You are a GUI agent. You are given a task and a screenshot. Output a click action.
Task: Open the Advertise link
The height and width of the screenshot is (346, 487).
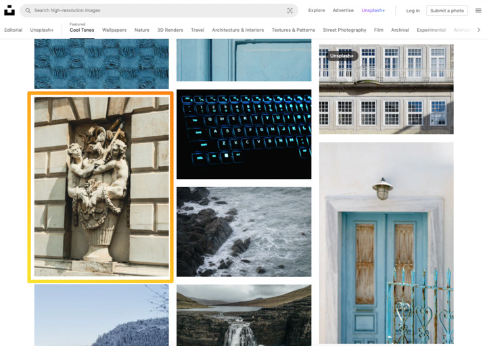tap(343, 10)
